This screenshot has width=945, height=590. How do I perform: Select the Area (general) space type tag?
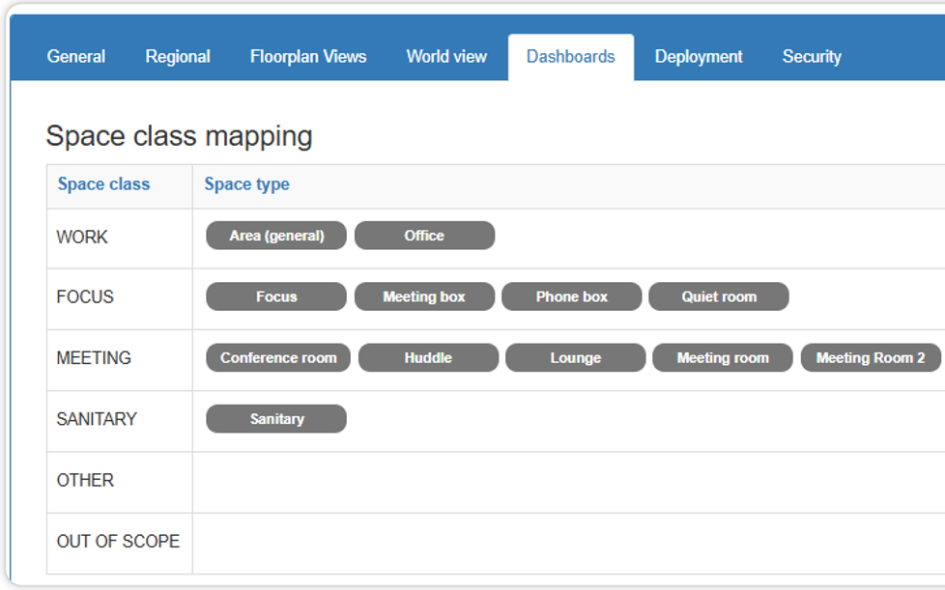(276, 236)
